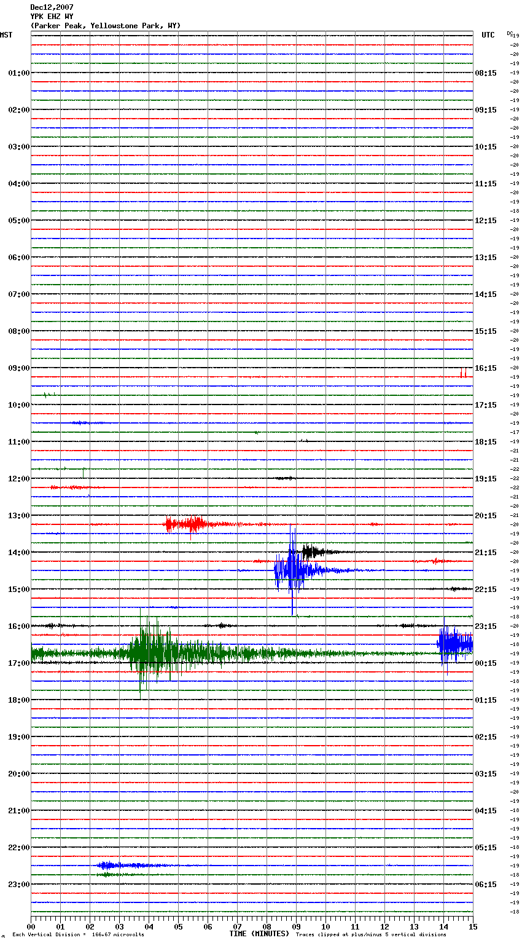Image resolution: width=522 pixels, height=943 pixels.
Task: Click minute tick label 00 on the bottom axis
Action: coord(31,926)
